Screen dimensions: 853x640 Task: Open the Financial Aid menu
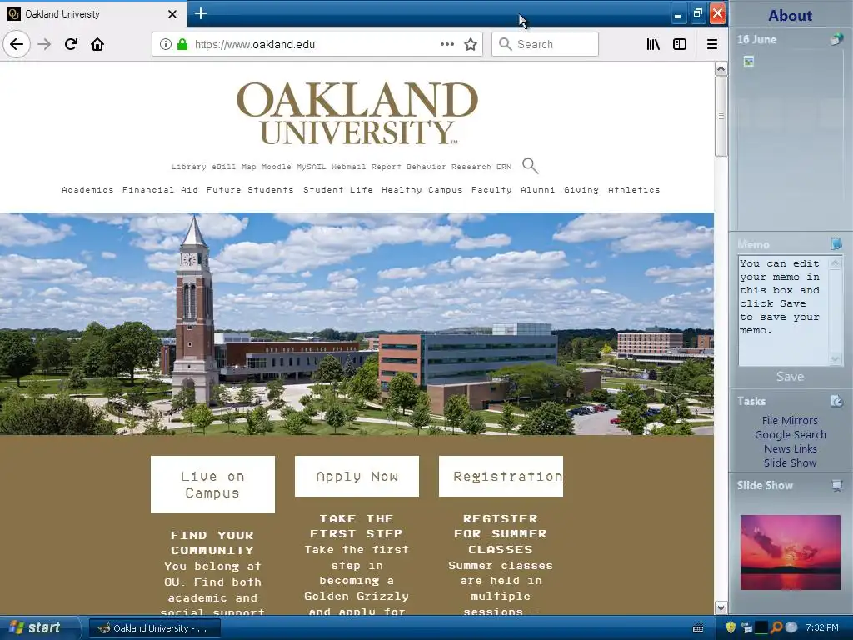click(160, 189)
